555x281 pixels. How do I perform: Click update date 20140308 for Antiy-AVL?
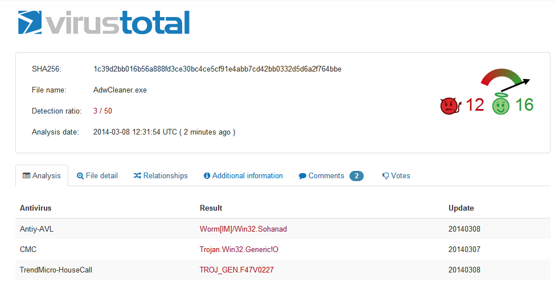tap(464, 229)
